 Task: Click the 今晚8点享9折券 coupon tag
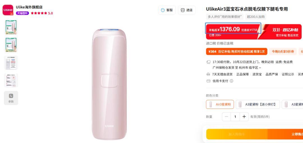pos(283,51)
